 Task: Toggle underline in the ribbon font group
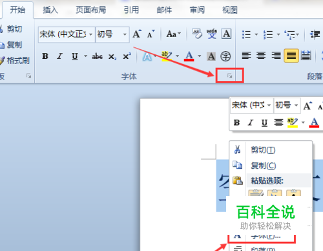click(75, 56)
